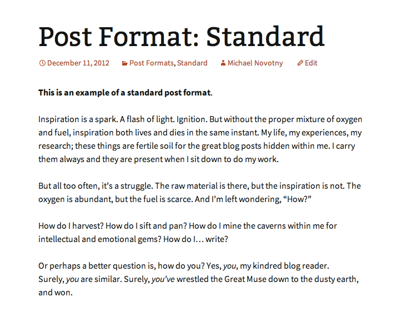Go to the Standard category link
The width and height of the screenshot is (412, 312).
192,63
